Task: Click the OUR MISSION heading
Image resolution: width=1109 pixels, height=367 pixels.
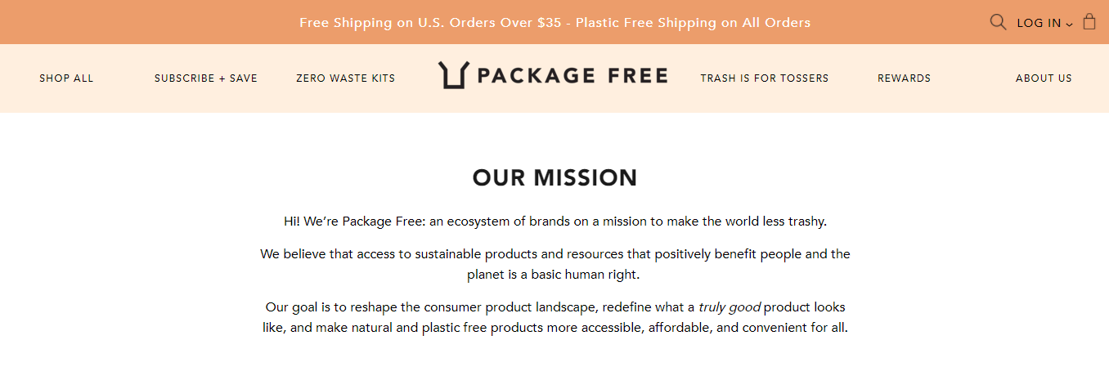Action: coord(554,177)
